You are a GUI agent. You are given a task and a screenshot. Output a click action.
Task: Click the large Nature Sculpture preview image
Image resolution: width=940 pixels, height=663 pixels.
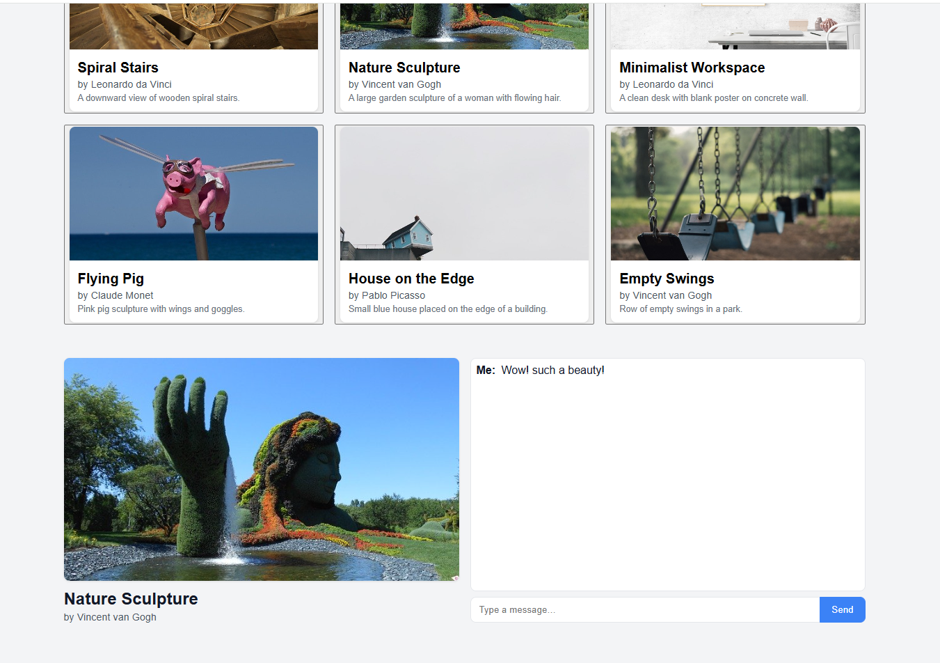261,469
